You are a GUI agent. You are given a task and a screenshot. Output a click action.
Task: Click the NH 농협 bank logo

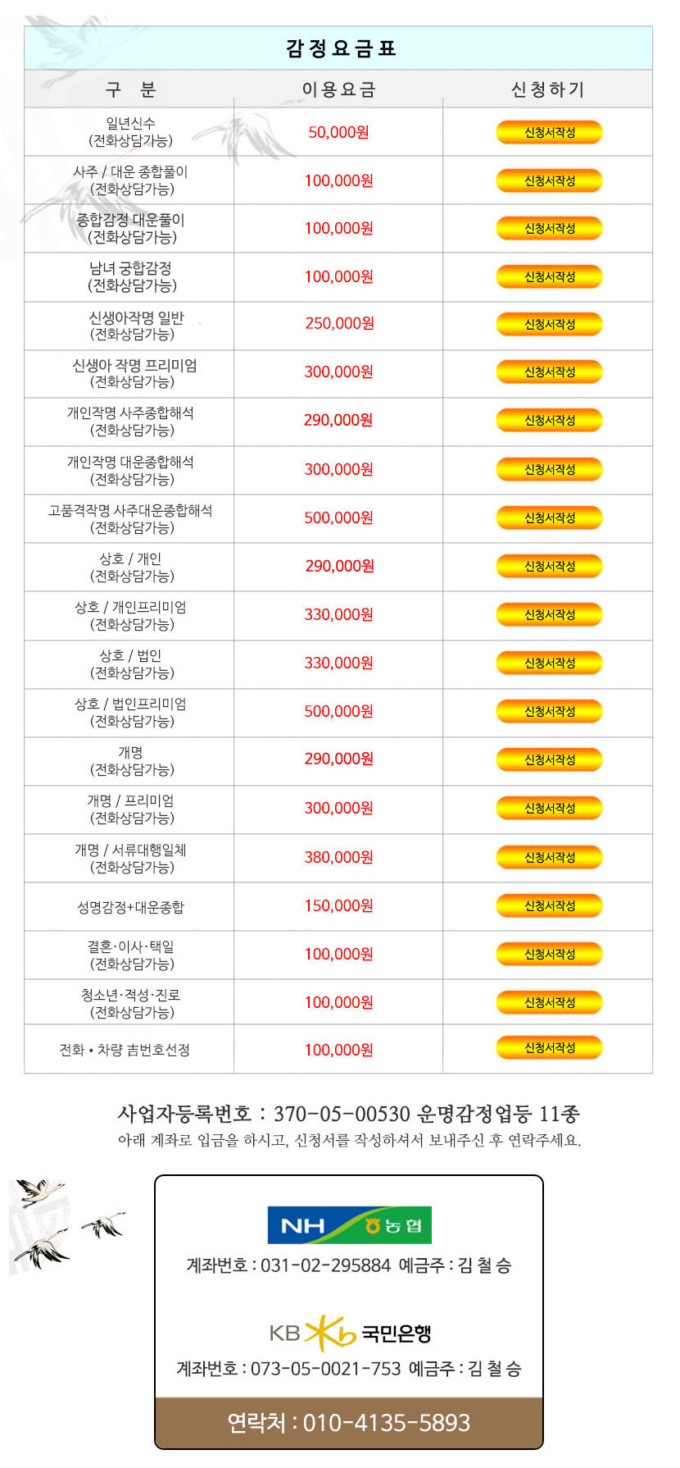point(350,1225)
